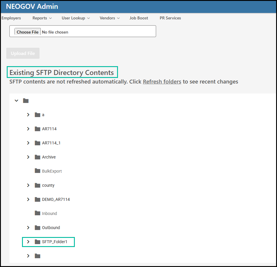Select the 'SFTP_Folder1' folder name
The height and width of the screenshot is (267, 277).
[55, 242]
